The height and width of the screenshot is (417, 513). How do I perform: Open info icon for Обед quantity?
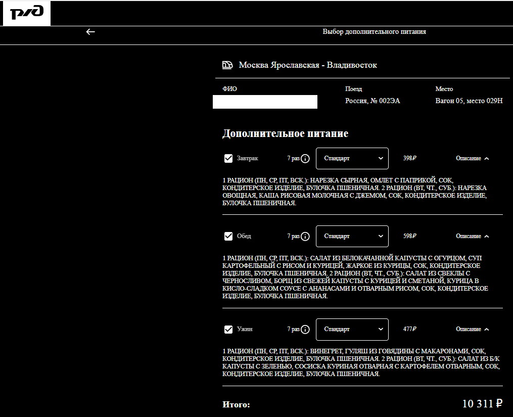coord(305,237)
